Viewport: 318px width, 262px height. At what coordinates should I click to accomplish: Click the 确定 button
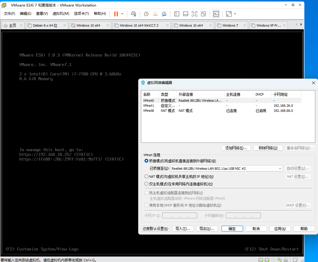tap(232, 229)
